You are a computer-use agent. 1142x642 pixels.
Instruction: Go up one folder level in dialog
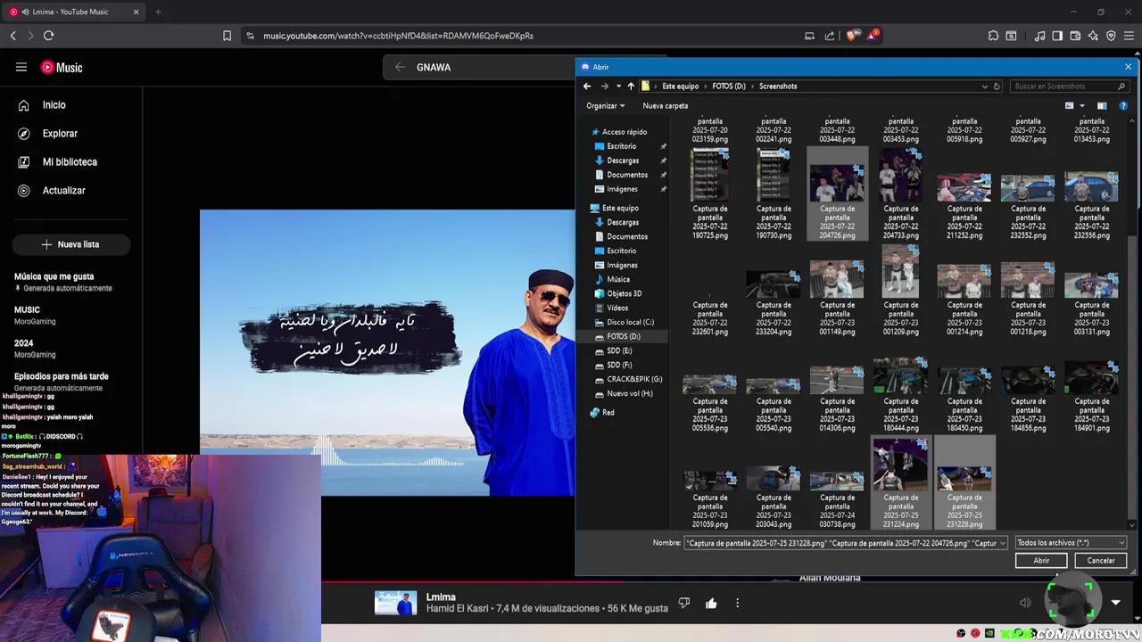pyautogui.click(x=631, y=86)
